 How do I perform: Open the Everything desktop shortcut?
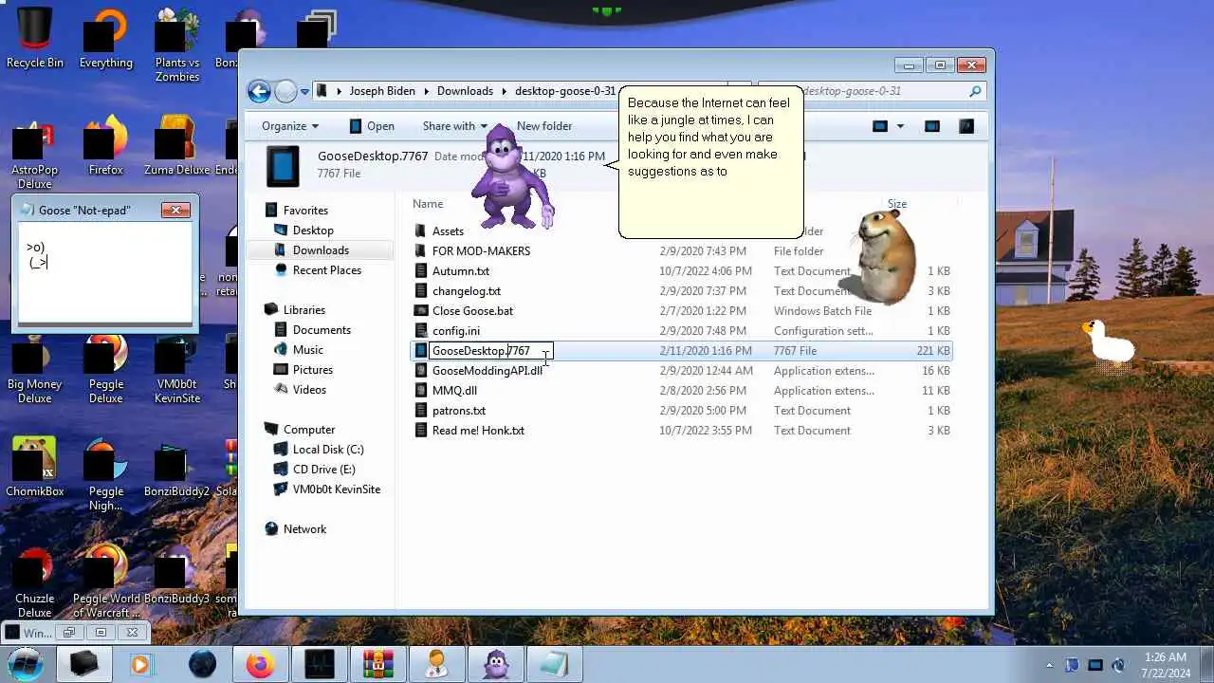pyautogui.click(x=105, y=38)
